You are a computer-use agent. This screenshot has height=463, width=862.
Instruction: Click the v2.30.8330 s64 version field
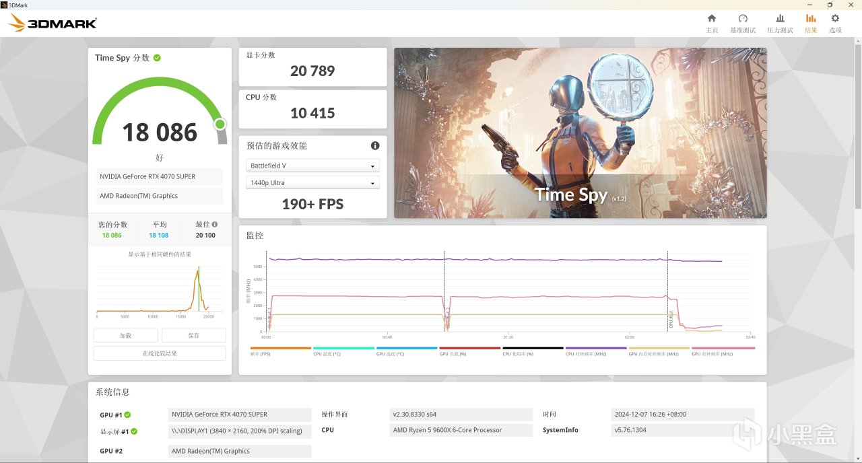(461, 415)
